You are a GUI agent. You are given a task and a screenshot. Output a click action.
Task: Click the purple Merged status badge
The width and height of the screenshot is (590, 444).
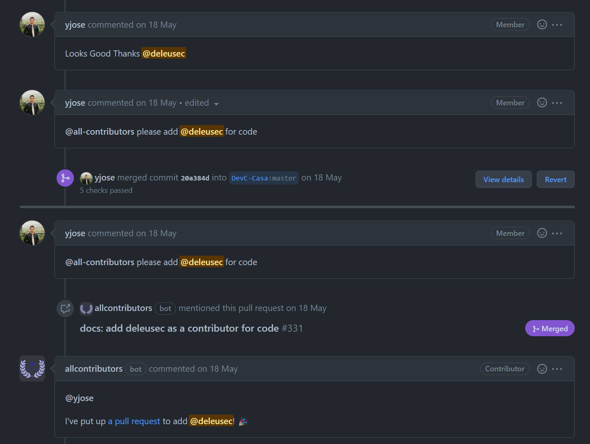tap(550, 328)
